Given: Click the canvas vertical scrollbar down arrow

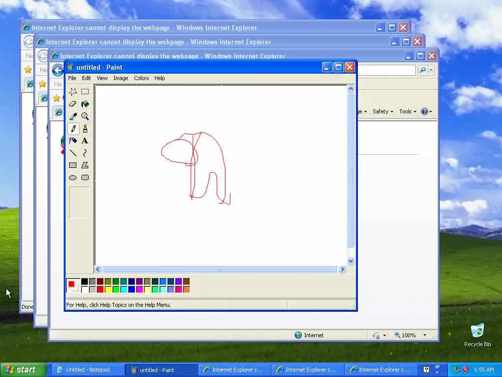Looking at the screenshot, I should pos(351,261).
